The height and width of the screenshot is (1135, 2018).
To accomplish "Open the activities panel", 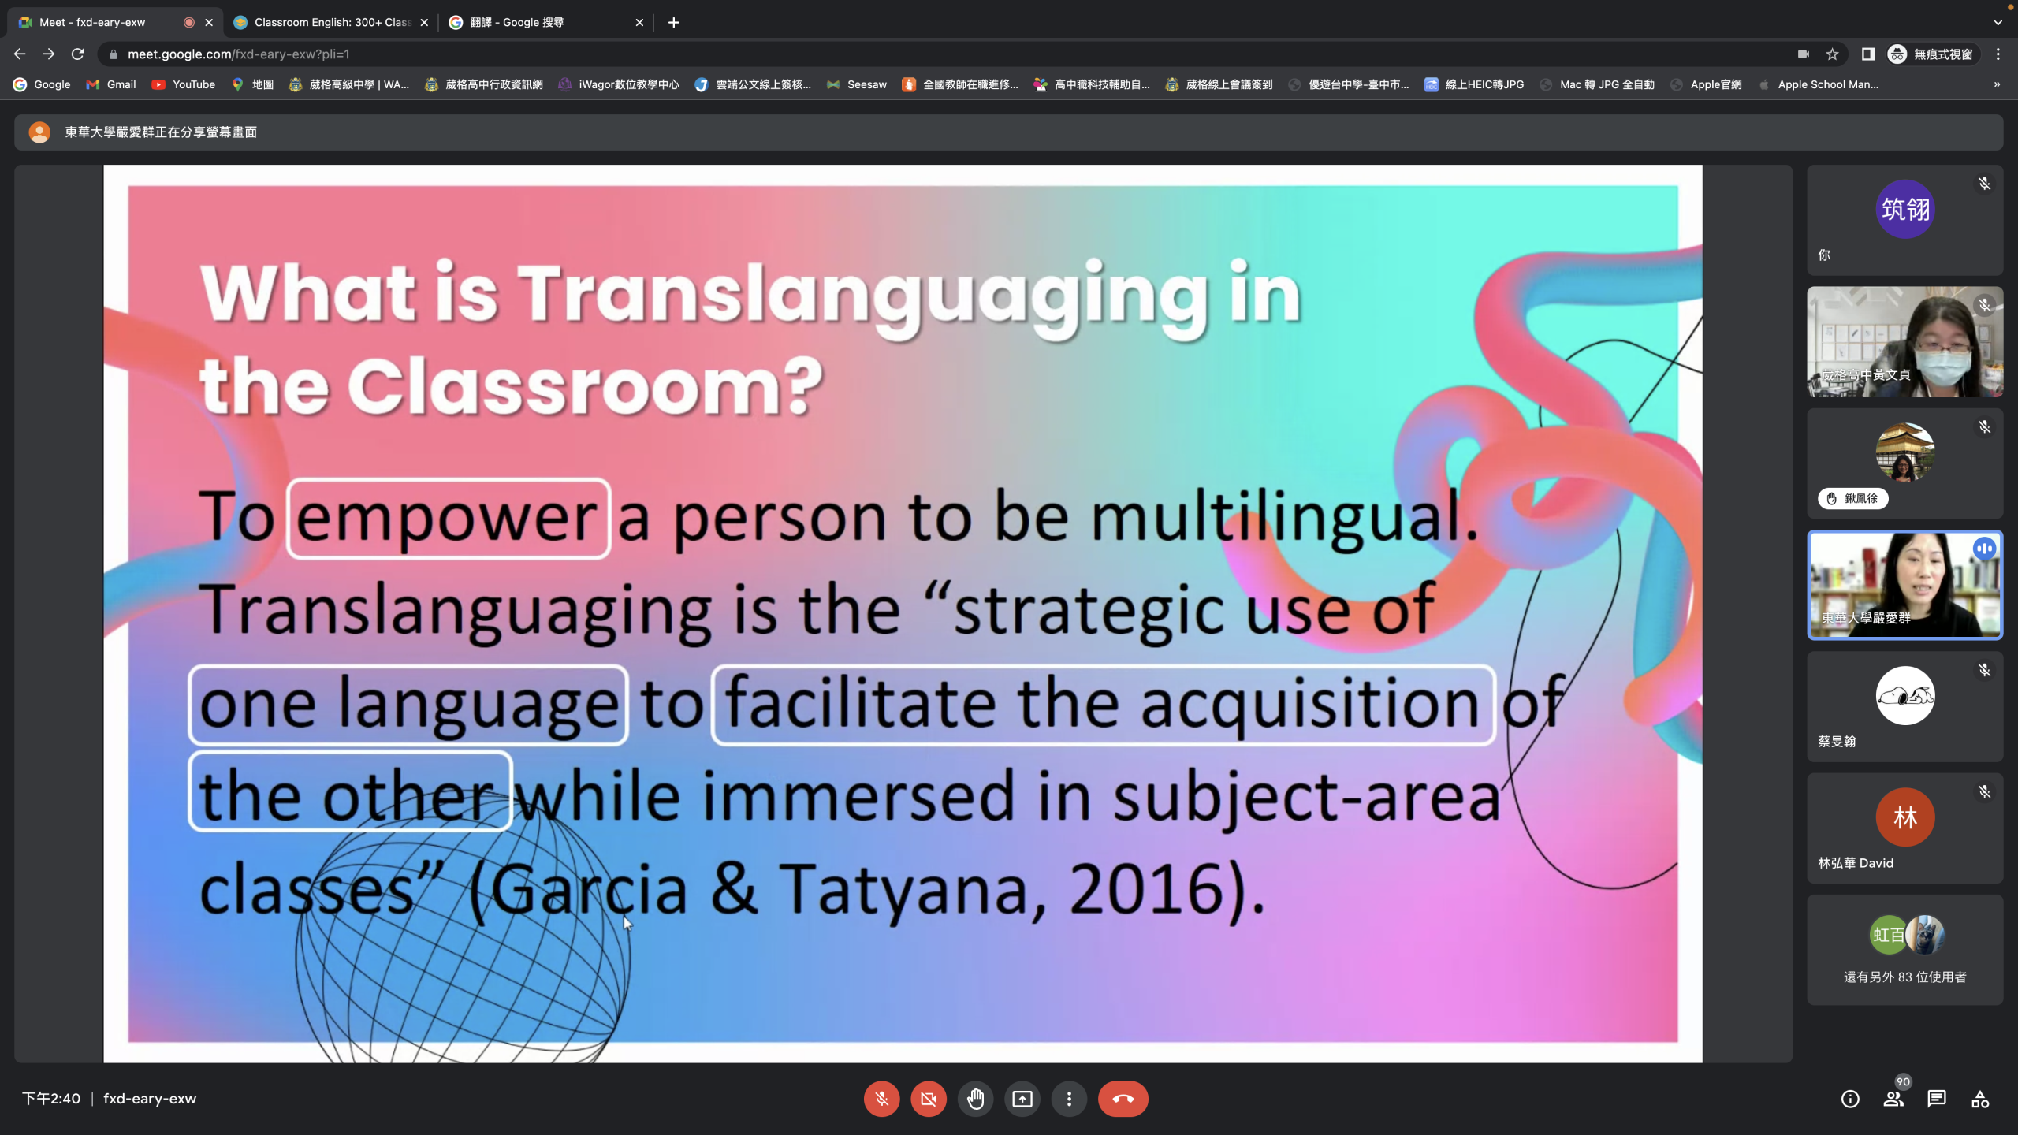I will 1980,1099.
